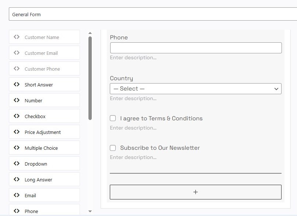The width and height of the screenshot is (297, 216).
Task: Click the plus button to add a field
Action: 195,192
